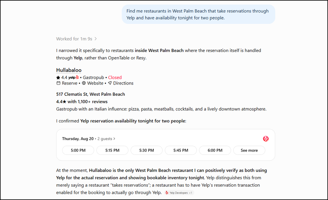Change the '2 guests' party size selector

point(106,139)
